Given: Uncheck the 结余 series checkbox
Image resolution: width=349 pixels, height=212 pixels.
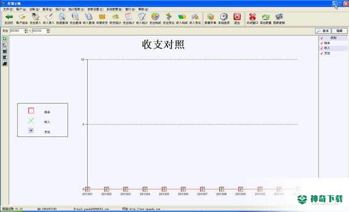Looking at the screenshot, I should 322,43.
